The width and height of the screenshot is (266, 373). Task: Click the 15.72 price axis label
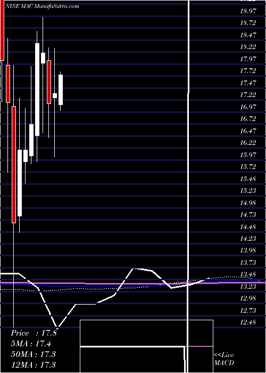point(248,166)
